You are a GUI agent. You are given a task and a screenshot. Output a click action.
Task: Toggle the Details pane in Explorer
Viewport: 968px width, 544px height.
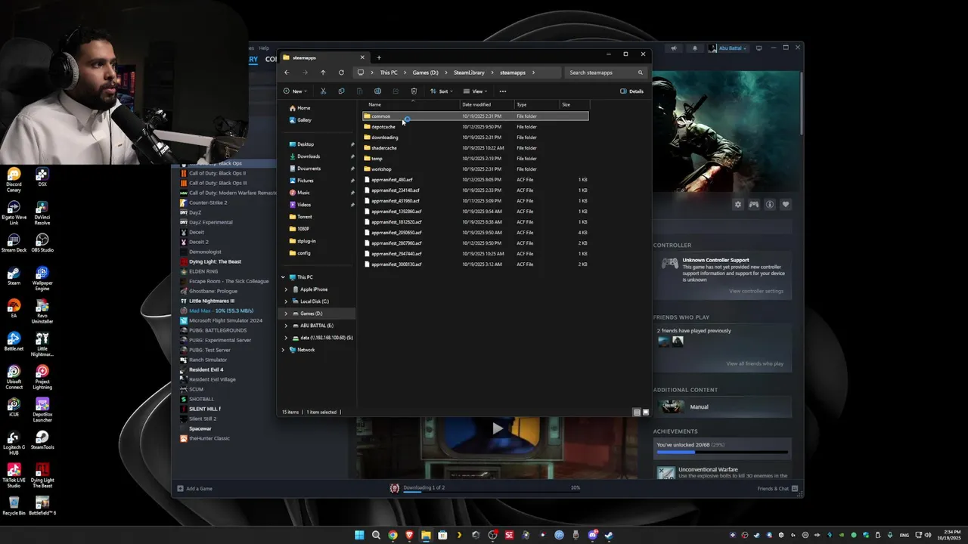tap(631, 91)
